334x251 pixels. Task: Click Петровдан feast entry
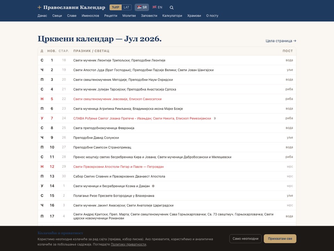click(x=118, y=167)
